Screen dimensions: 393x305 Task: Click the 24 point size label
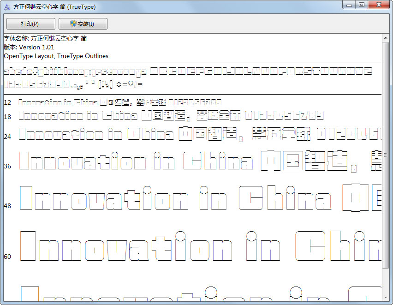(7, 136)
